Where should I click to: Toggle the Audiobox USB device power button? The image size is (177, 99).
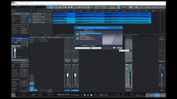coord(78,35)
